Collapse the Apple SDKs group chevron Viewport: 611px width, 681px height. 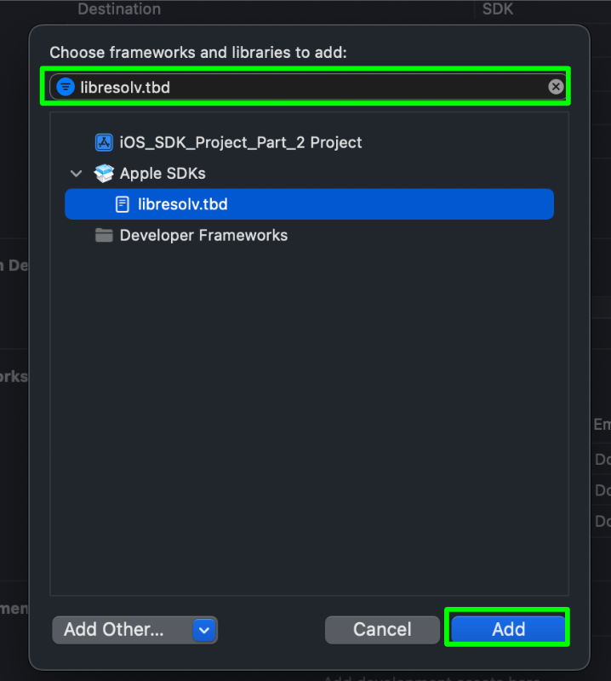tap(76, 174)
